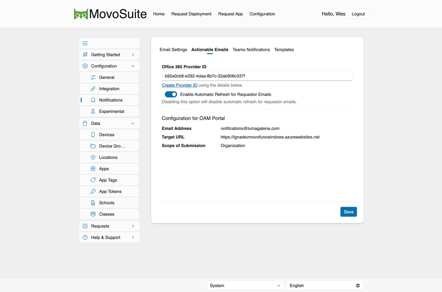Click the Configuration gear icon in sidebar

tap(85, 66)
